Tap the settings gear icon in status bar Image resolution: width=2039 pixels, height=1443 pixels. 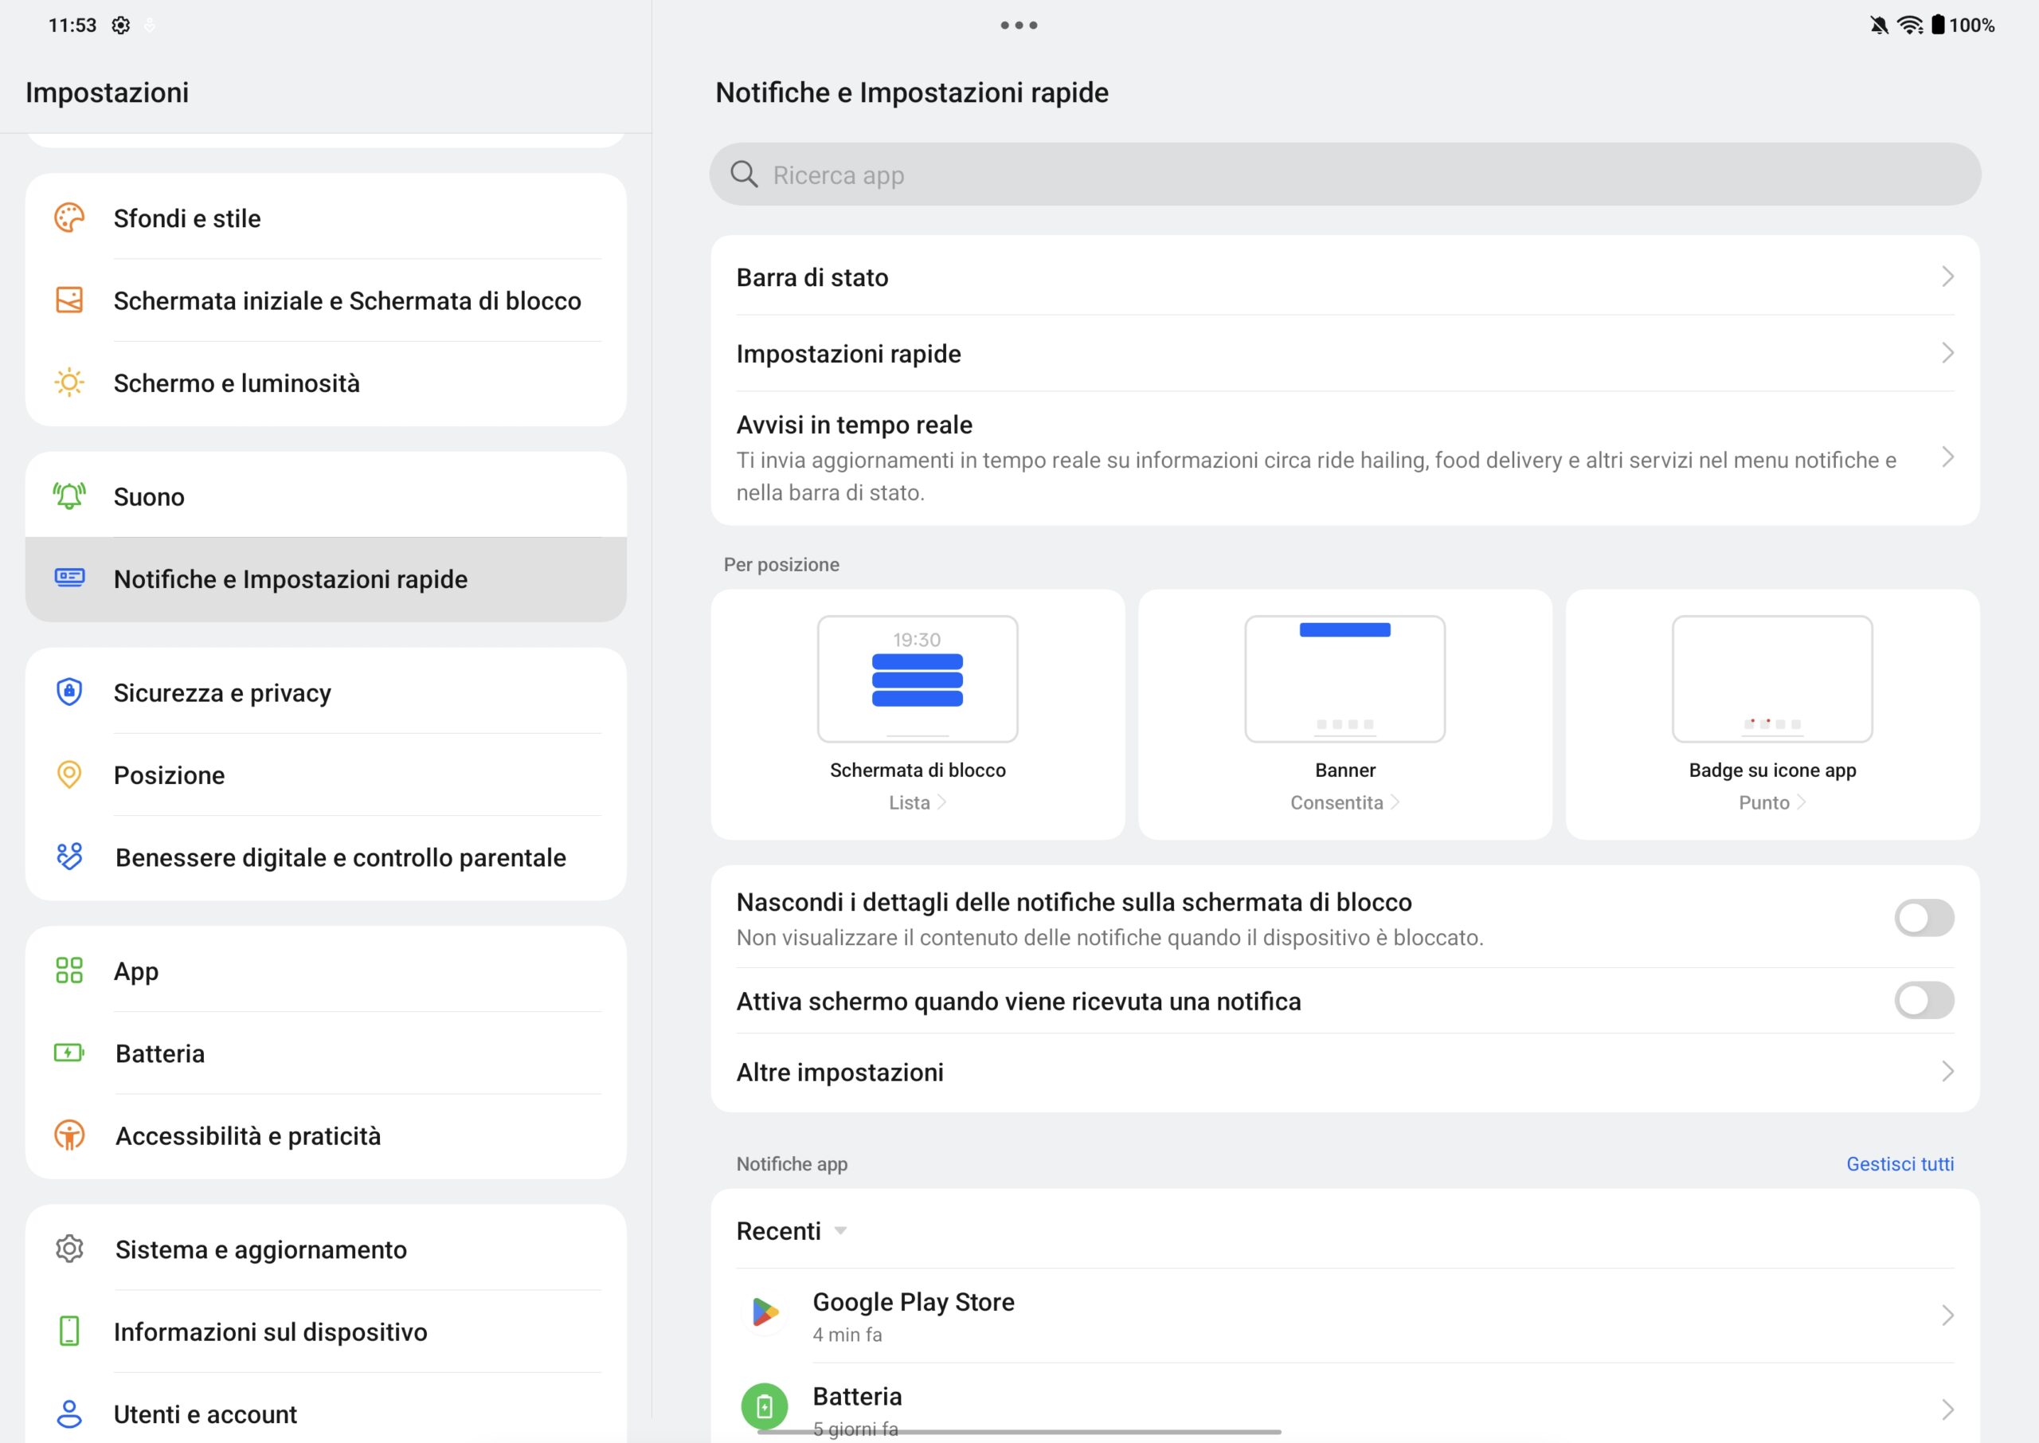(121, 25)
